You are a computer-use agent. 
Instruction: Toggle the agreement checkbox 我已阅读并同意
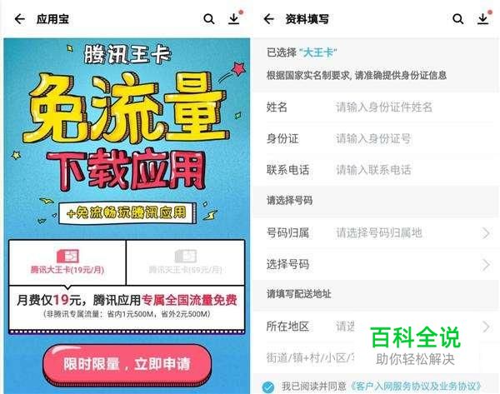pyautogui.click(x=268, y=387)
